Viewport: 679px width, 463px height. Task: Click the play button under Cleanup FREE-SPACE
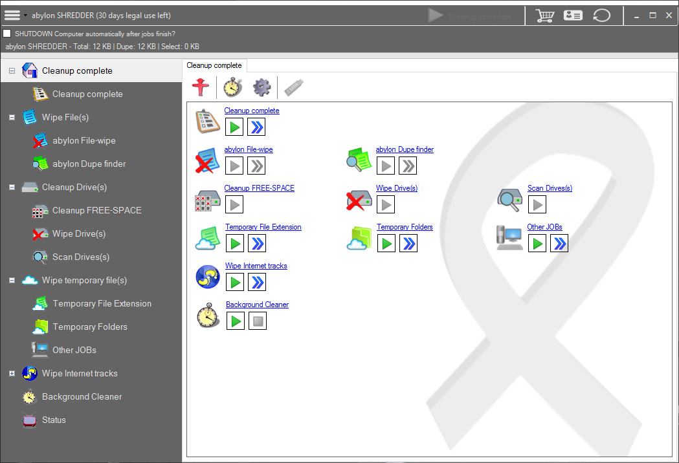234,205
